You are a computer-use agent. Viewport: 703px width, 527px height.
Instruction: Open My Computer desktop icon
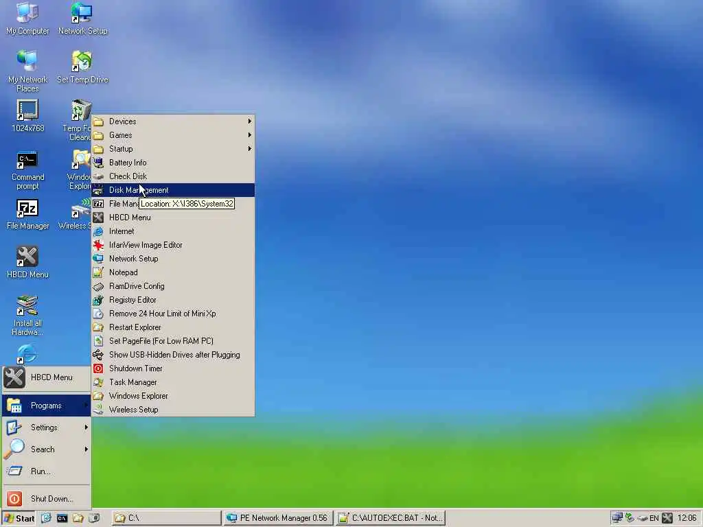click(x=27, y=19)
